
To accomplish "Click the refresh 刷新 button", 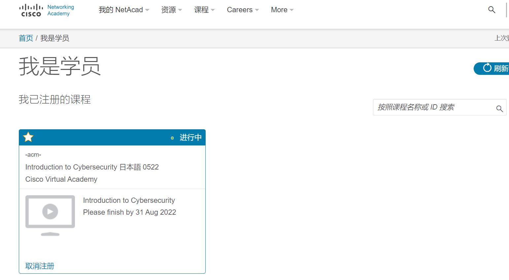I will click(x=492, y=68).
